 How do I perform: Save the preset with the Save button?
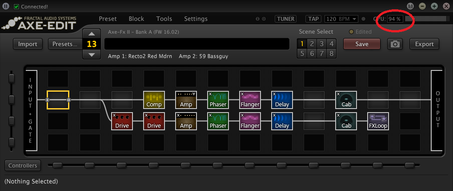[x=362, y=44]
